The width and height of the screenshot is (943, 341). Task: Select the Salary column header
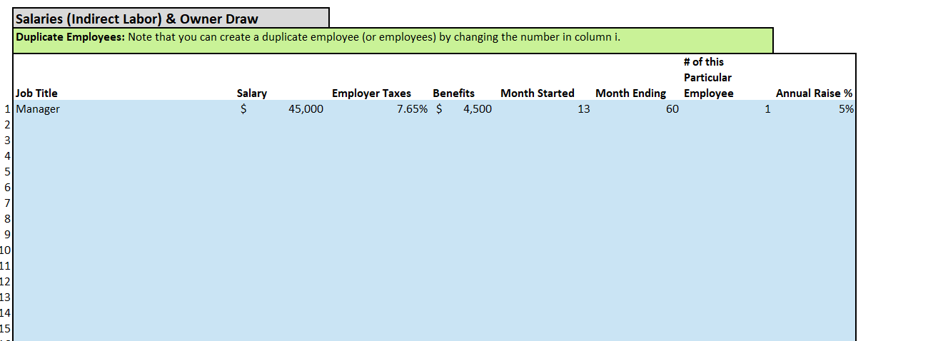252,93
